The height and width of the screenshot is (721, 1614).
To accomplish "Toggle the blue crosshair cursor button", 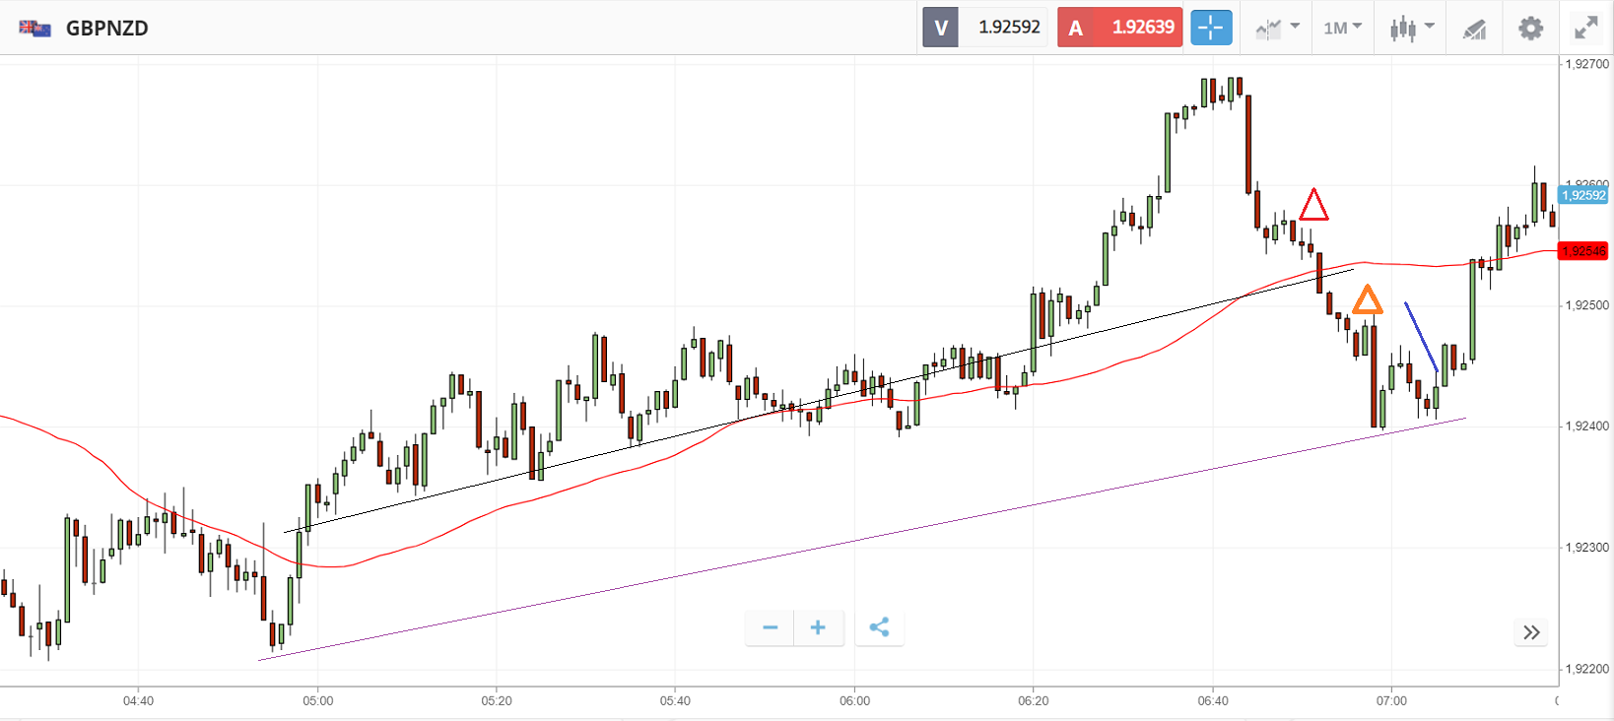I will point(1211,28).
